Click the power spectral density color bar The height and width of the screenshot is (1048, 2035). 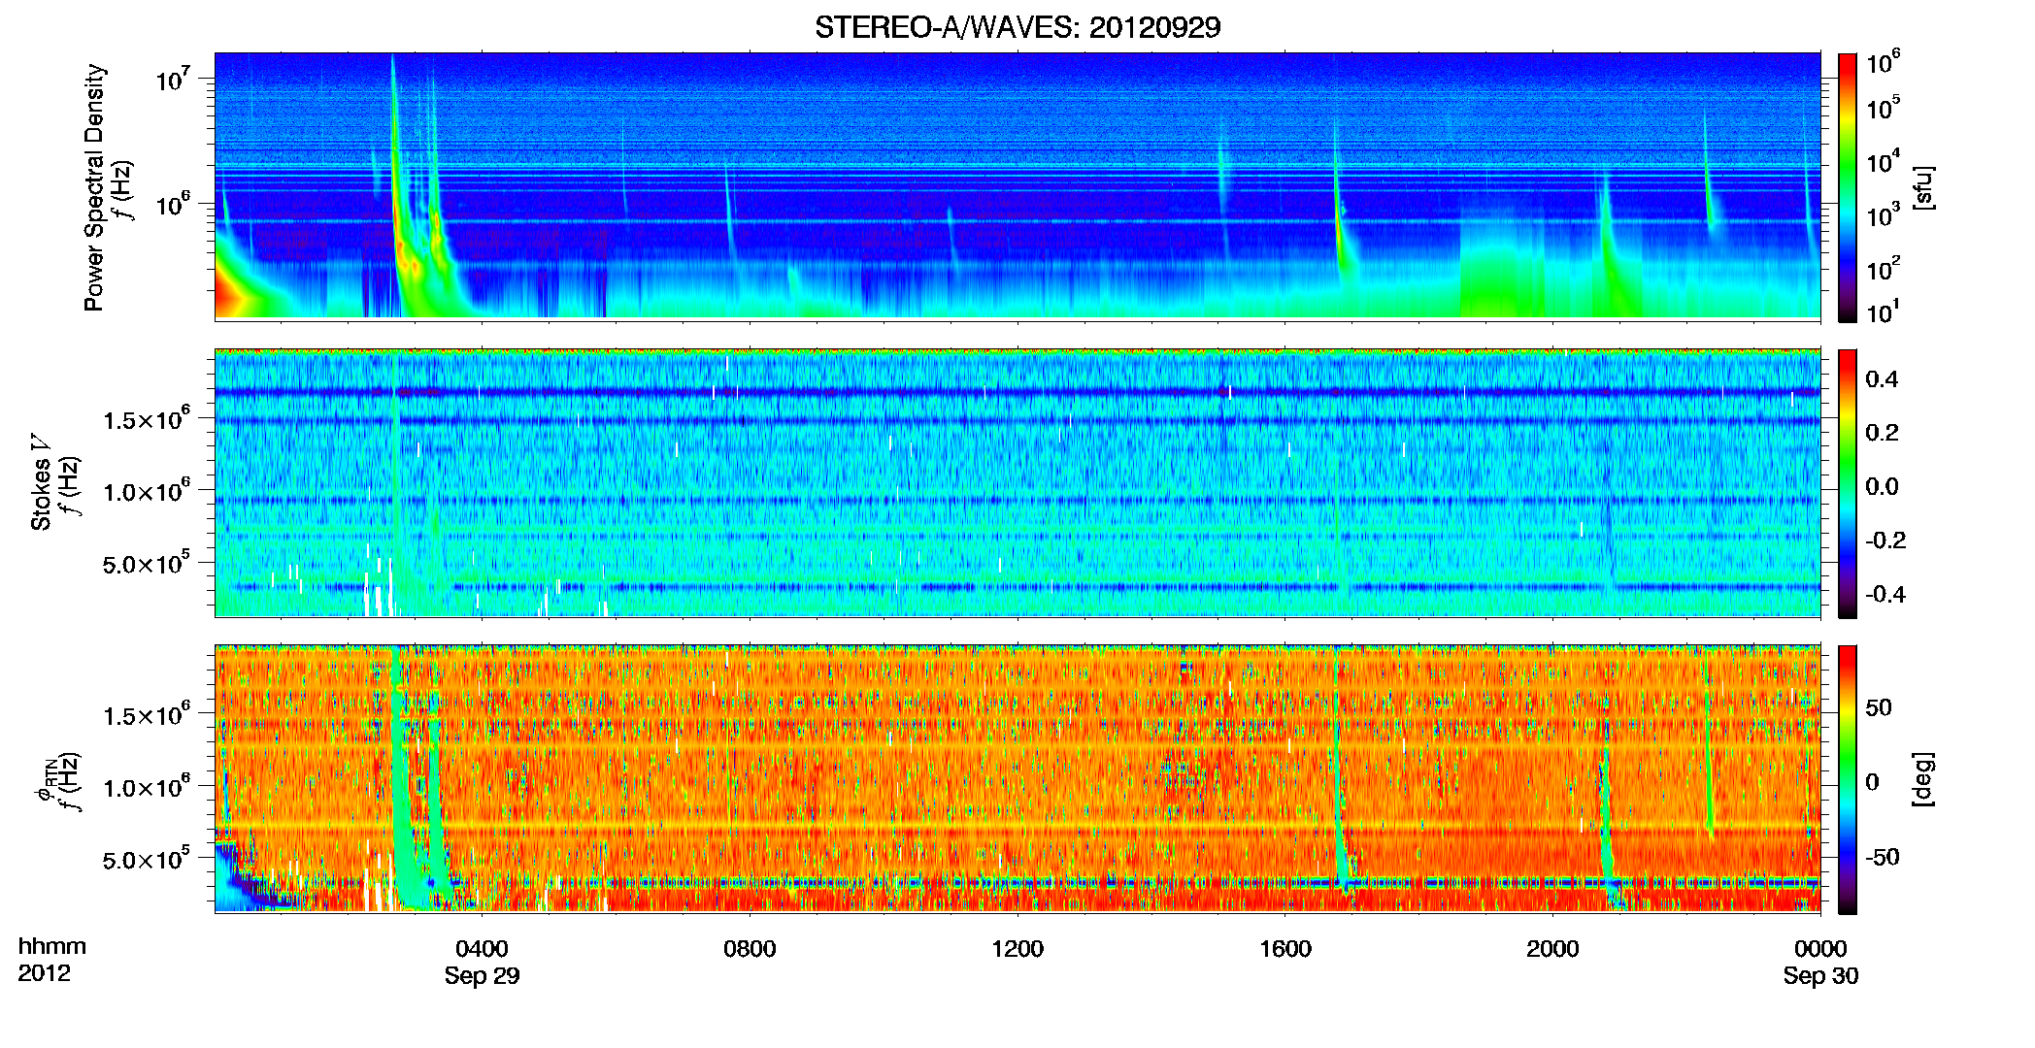(x=1847, y=187)
